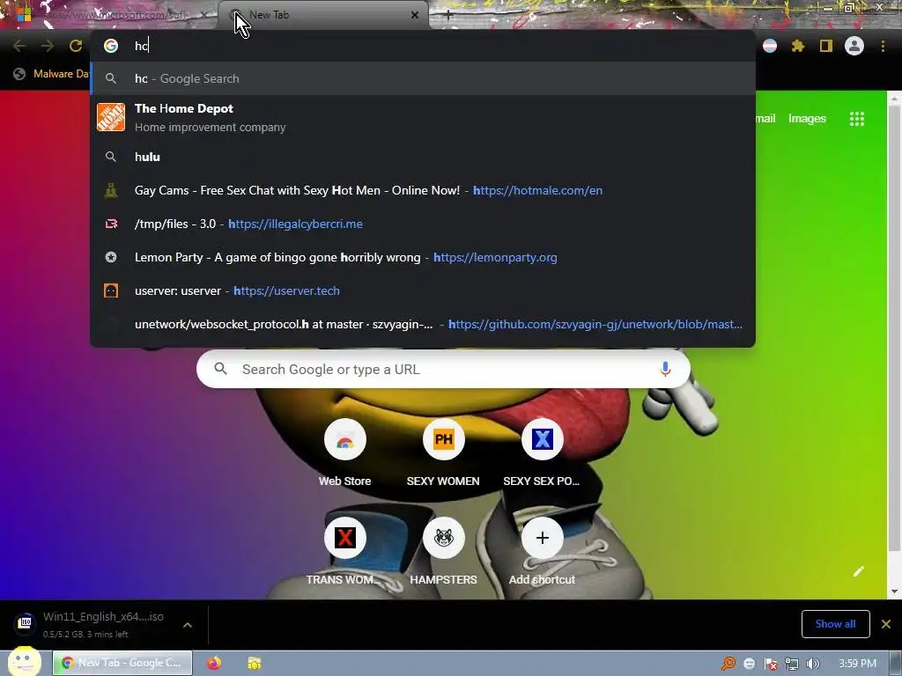Image resolution: width=902 pixels, height=676 pixels.
Task: Click the scrollbar down arrow
Action: tap(894, 591)
